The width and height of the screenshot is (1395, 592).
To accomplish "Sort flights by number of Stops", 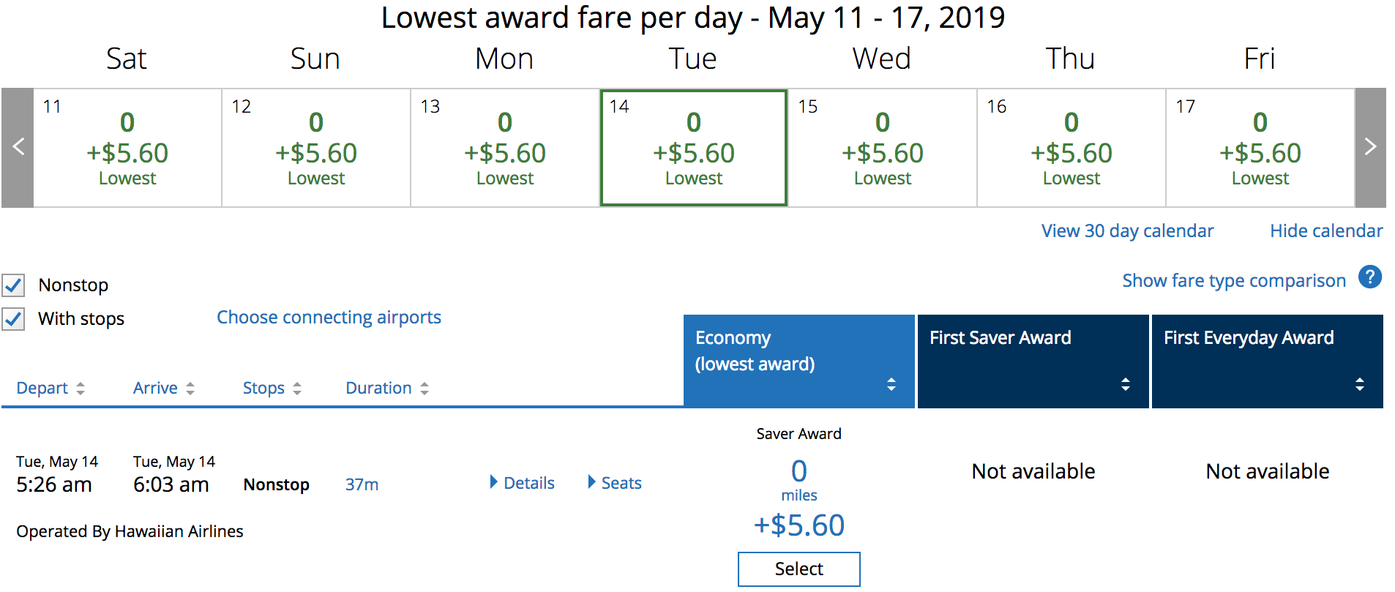I will coord(272,388).
